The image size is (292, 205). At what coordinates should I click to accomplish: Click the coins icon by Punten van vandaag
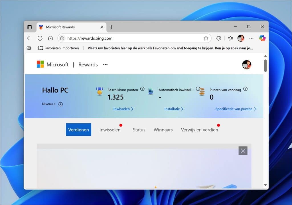pos(202,92)
